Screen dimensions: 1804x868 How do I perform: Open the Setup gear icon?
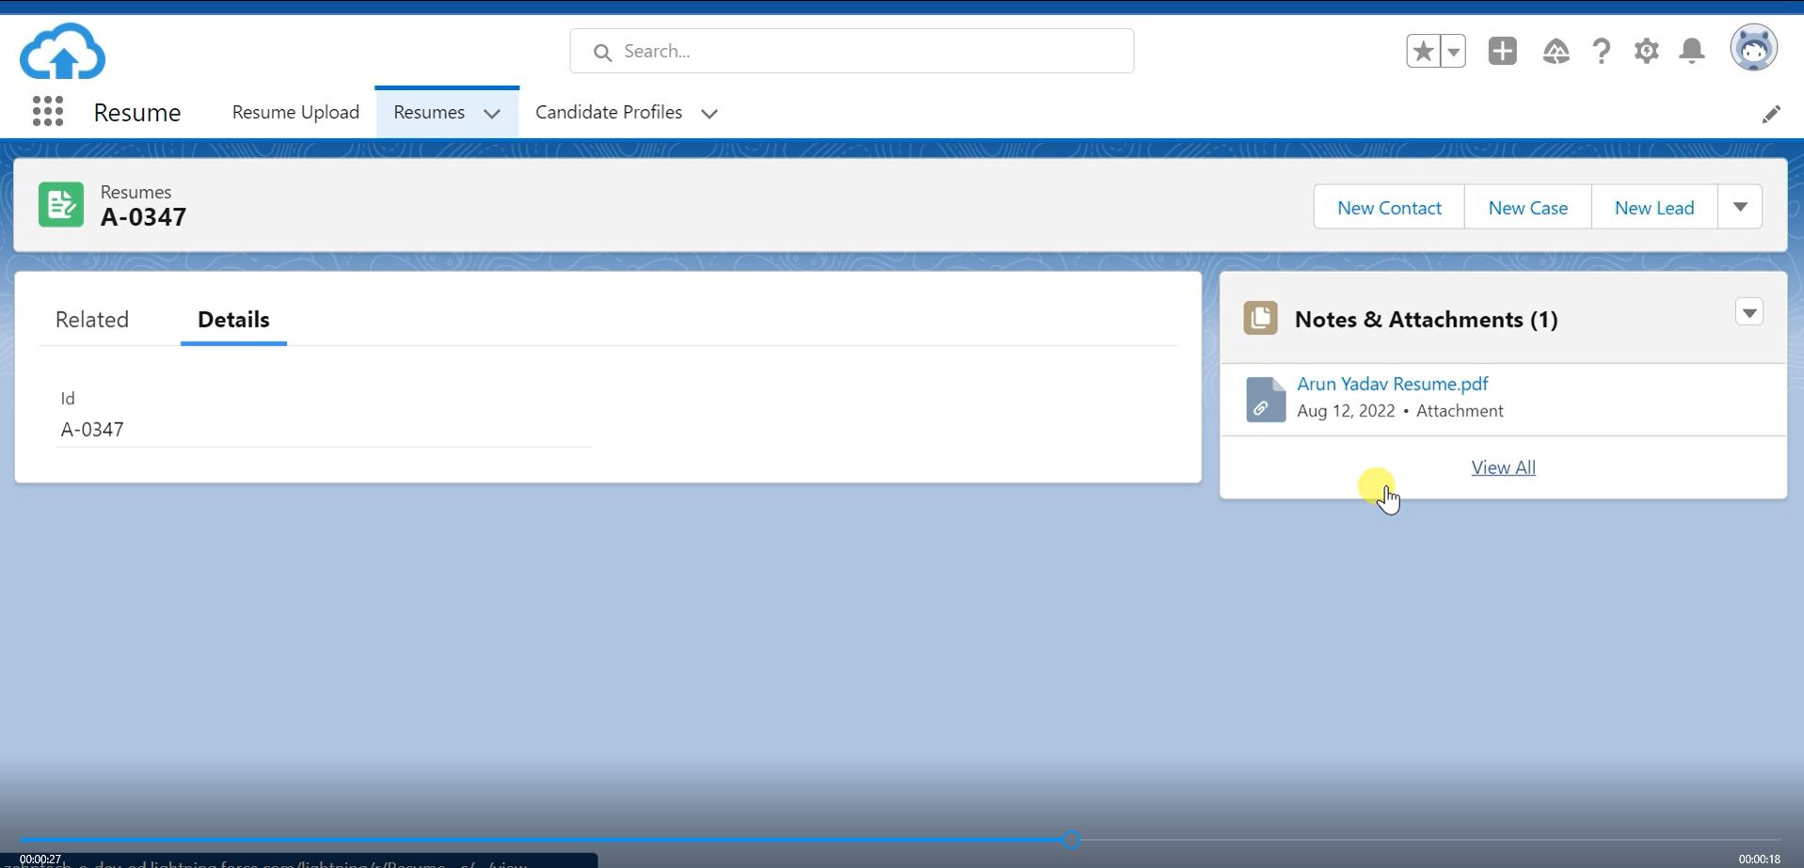(1646, 51)
